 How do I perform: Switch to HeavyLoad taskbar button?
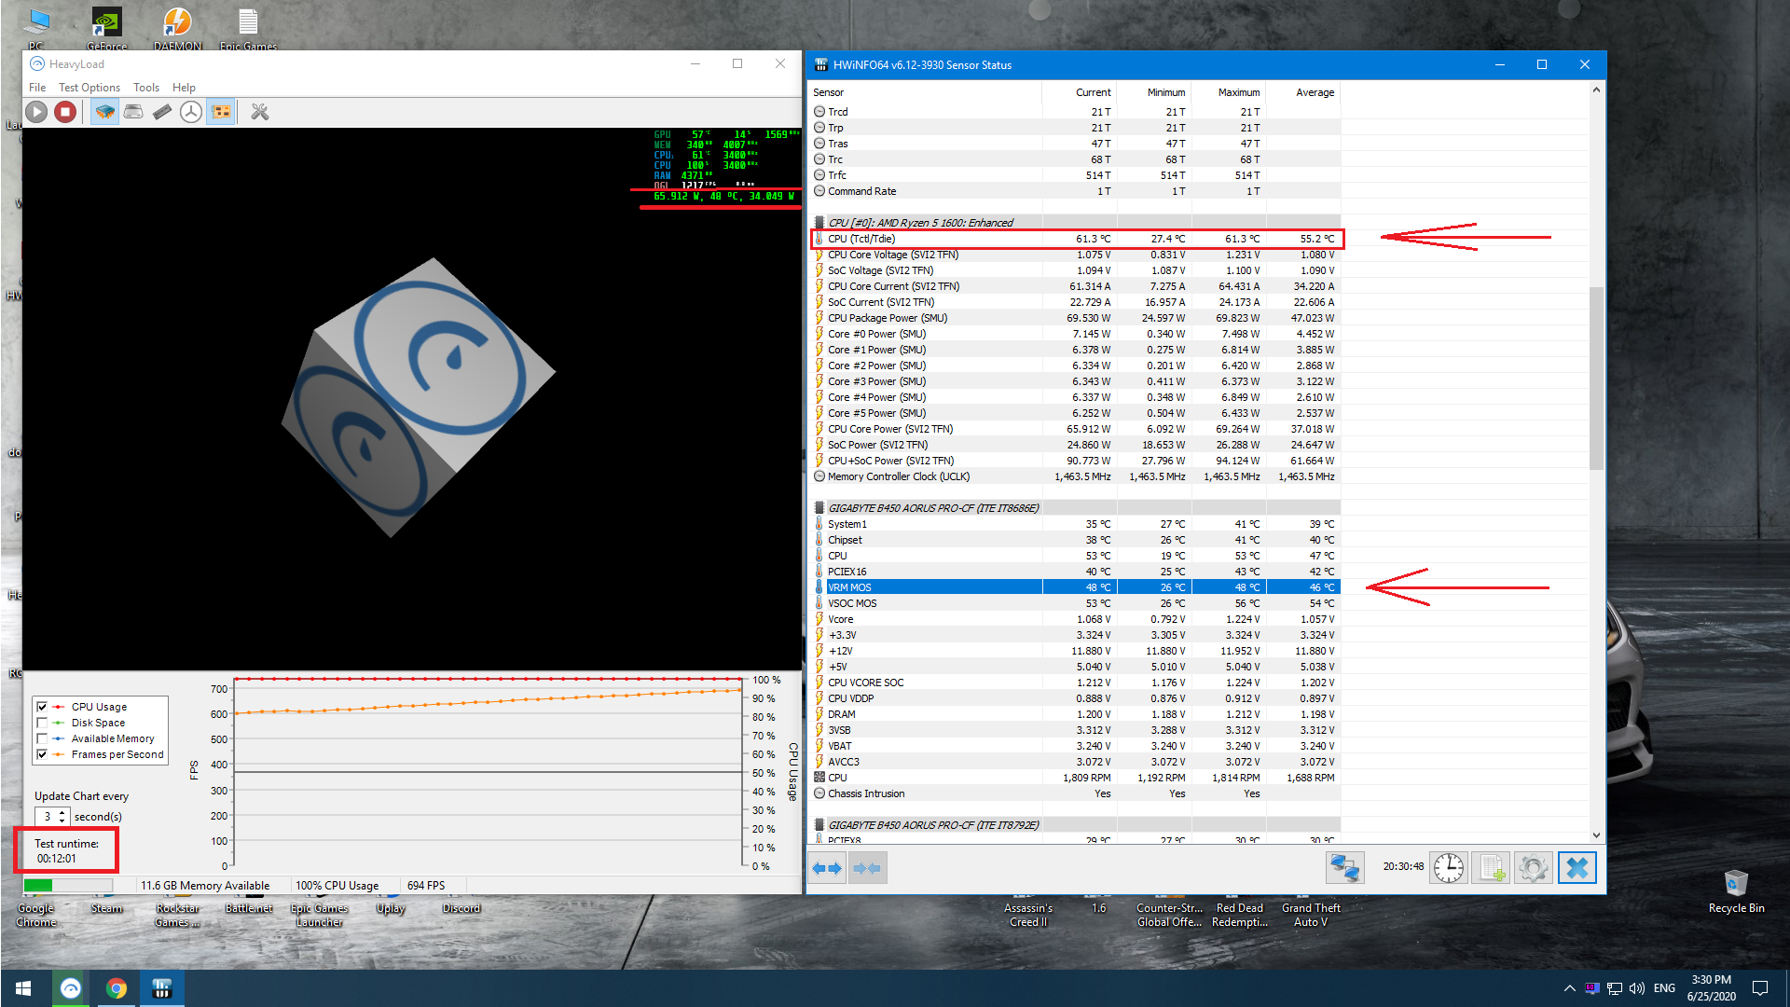[x=71, y=988]
